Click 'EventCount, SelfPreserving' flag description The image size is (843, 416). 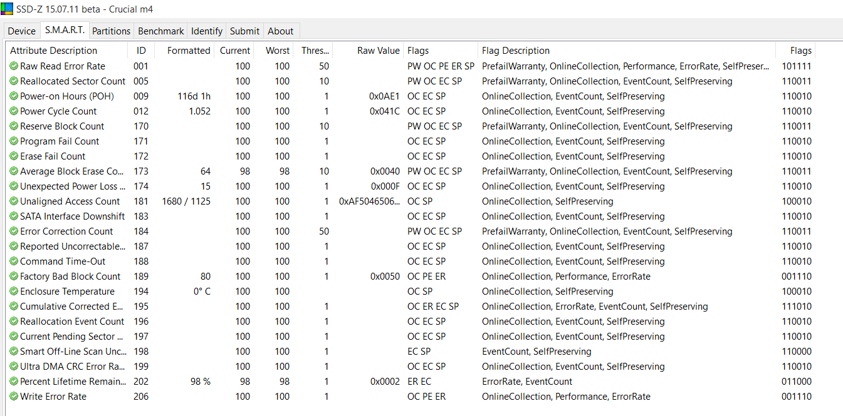(537, 352)
